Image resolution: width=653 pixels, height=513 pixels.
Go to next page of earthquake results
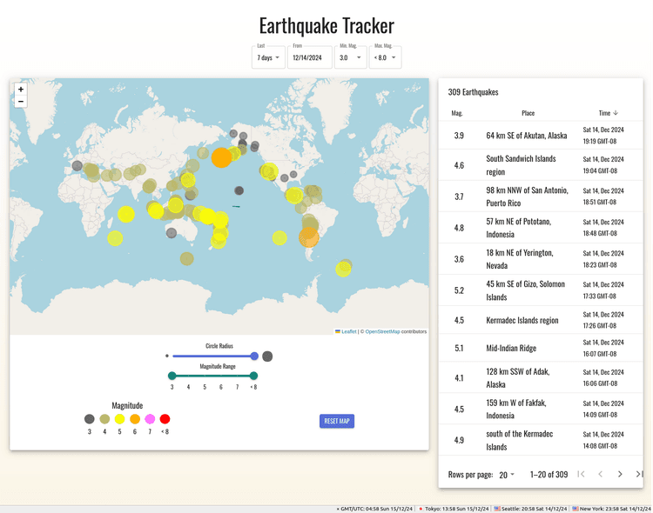[620, 474]
